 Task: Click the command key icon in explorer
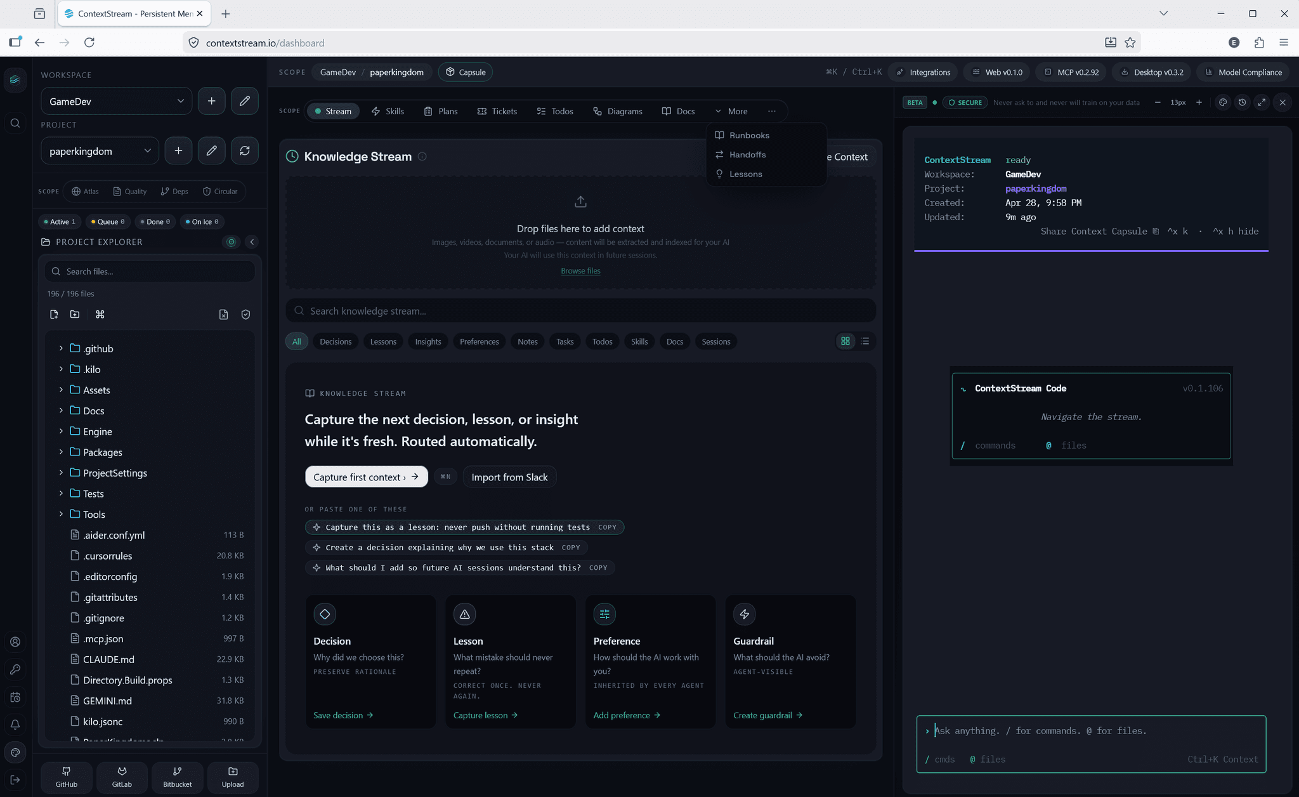coord(100,314)
